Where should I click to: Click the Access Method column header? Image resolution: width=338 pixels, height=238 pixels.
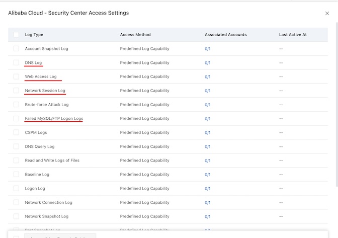tap(135, 35)
